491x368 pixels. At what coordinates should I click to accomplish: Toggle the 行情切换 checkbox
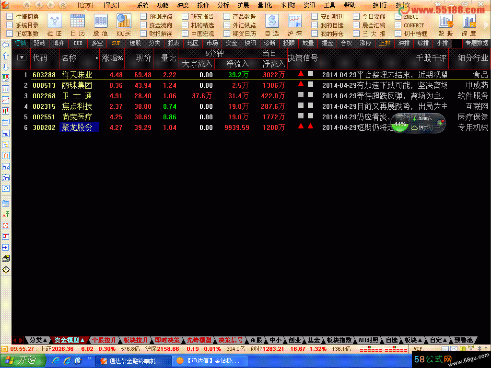[10, 16]
